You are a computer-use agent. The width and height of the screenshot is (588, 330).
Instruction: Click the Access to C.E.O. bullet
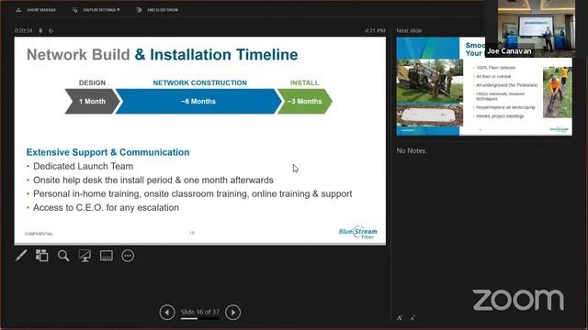[107, 208]
